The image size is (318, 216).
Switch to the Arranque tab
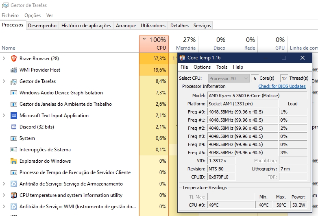coord(126,26)
